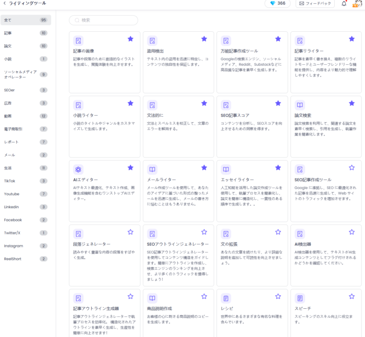The height and width of the screenshot is (337, 365).
Task: Select the 小説 category
Action: [26, 59]
